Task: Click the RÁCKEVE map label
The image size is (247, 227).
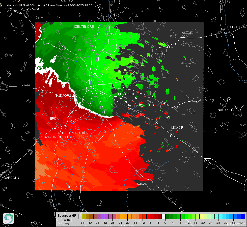Action: pos(76,187)
